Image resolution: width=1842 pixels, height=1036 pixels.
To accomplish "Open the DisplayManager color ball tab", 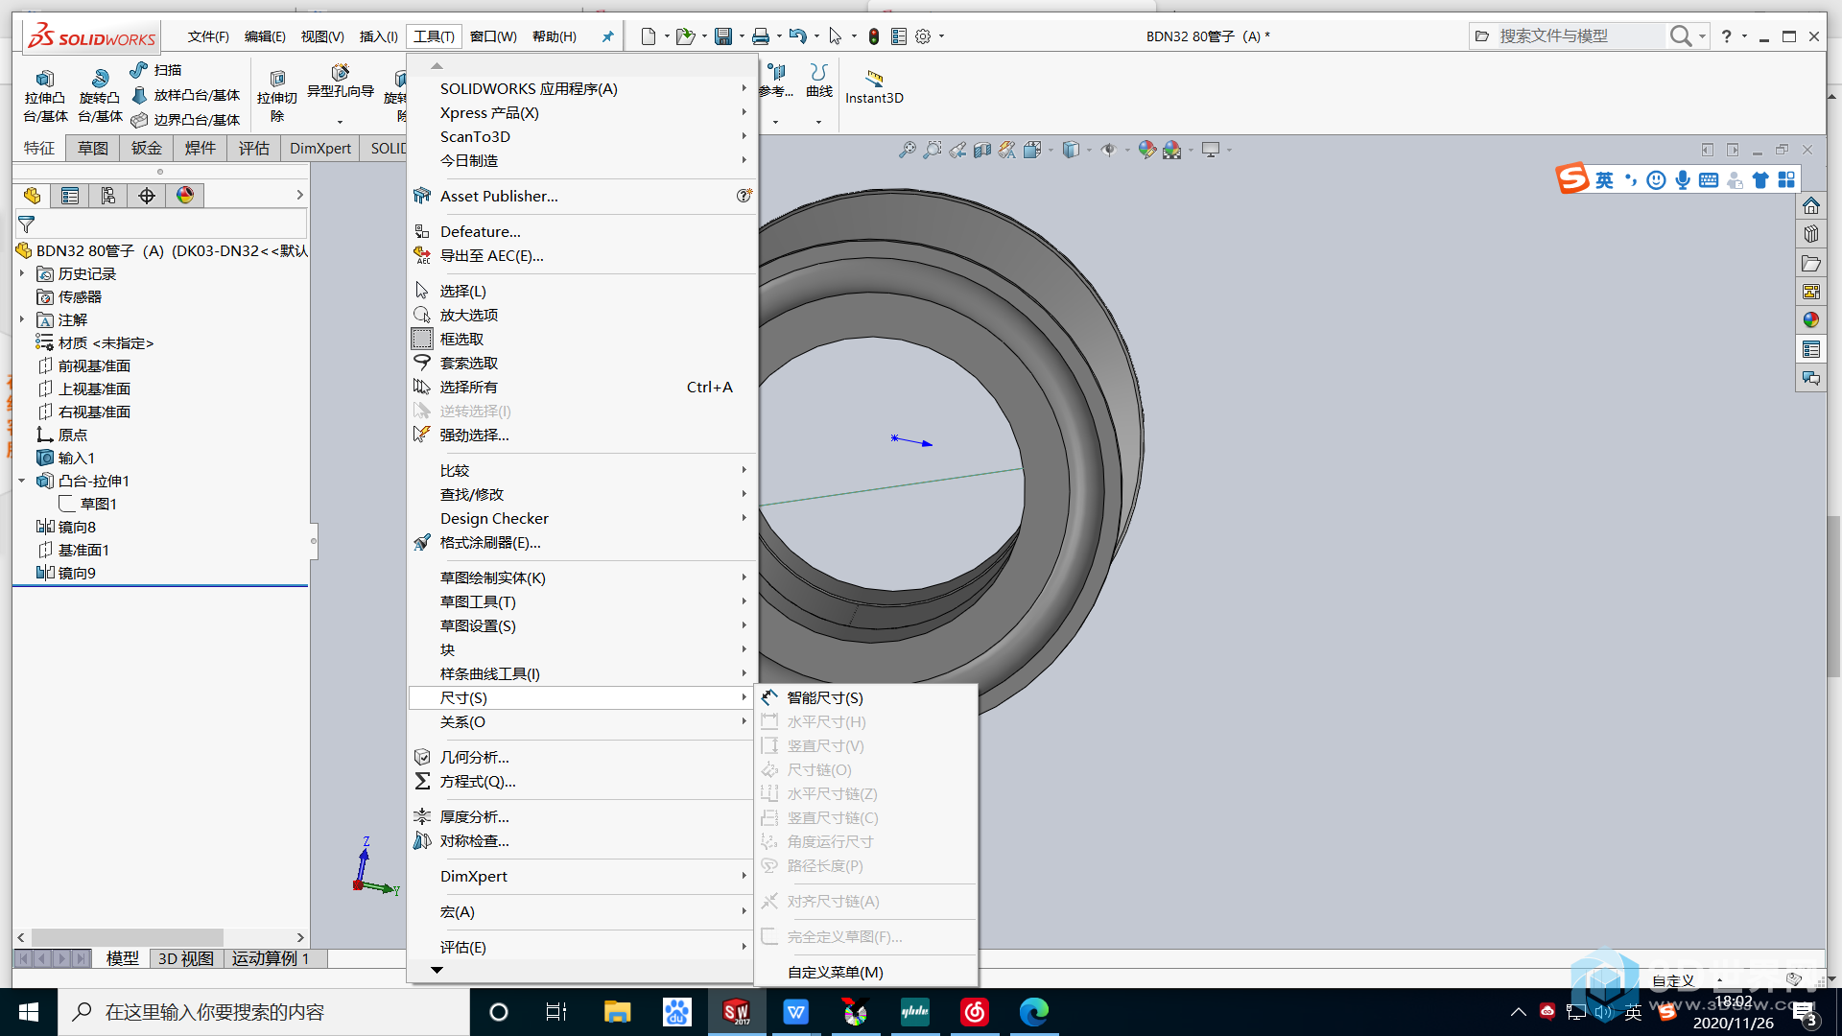I will coord(185,196).
